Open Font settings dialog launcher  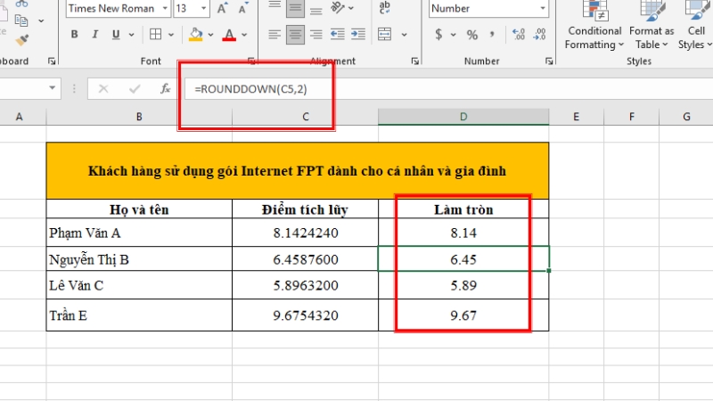[251, 61]
